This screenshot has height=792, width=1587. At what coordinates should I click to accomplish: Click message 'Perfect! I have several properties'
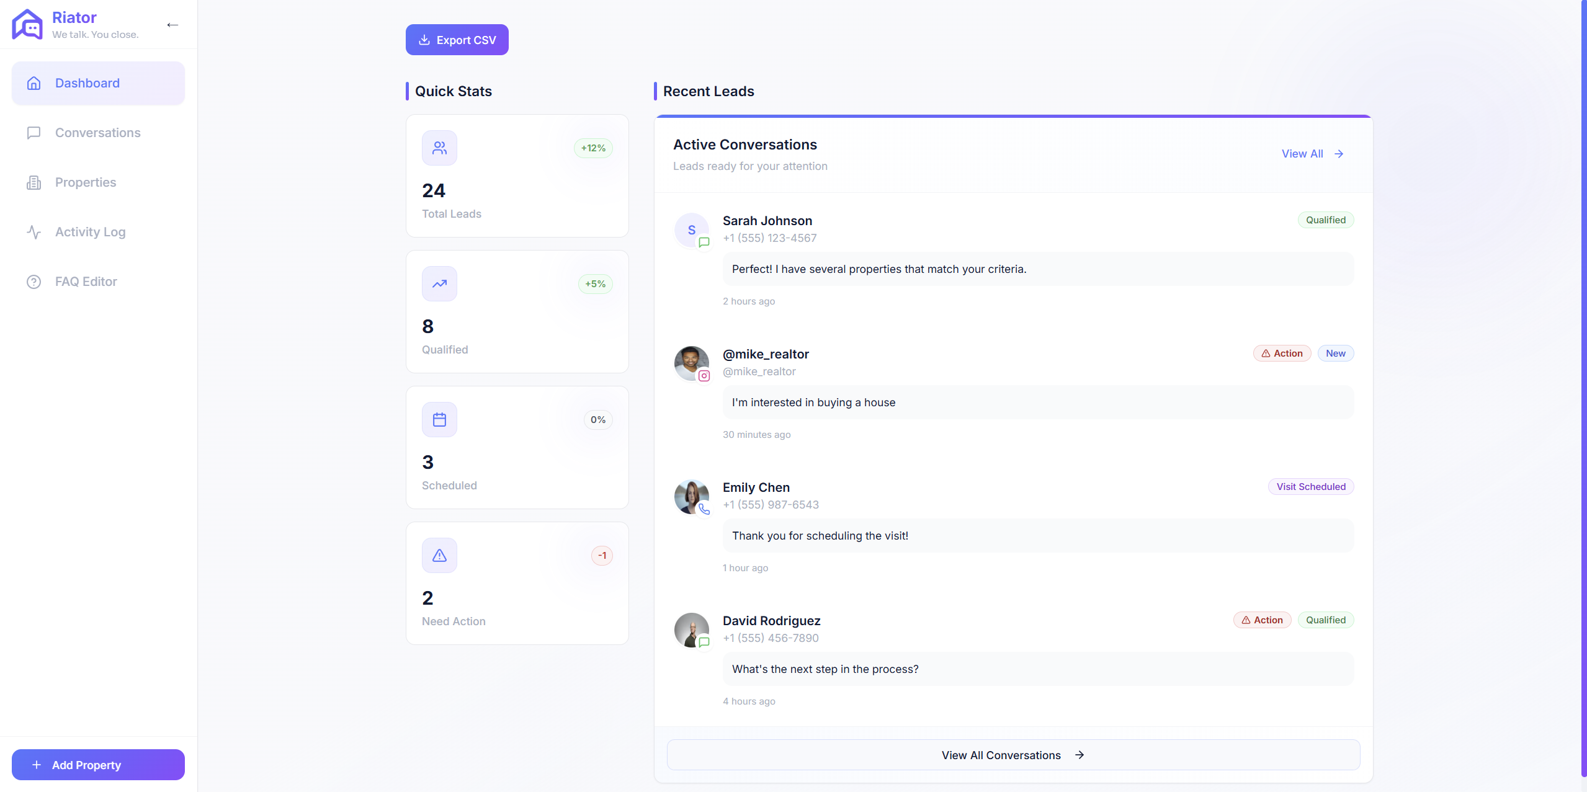click(1038, 269)
